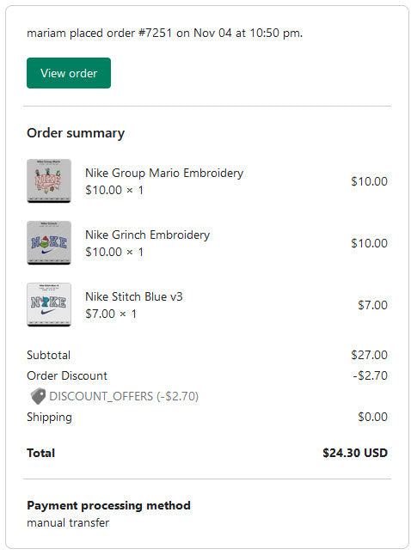411x555 pixels.
Task: Click the Mario Embroidery $10.00 line price
Action: click(369, 181)
